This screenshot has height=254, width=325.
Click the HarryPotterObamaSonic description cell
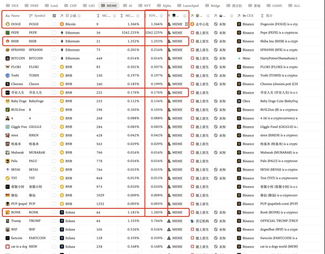pyautogui.click(x=279, y=58)
